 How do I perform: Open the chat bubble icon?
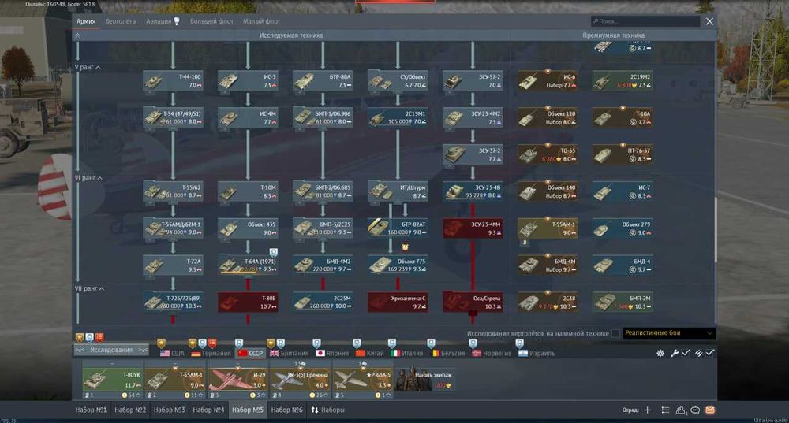coord(695,410)
